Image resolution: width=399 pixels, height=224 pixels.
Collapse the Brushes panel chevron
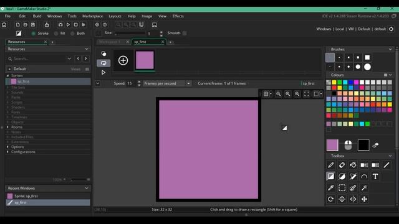coord(390,49)
